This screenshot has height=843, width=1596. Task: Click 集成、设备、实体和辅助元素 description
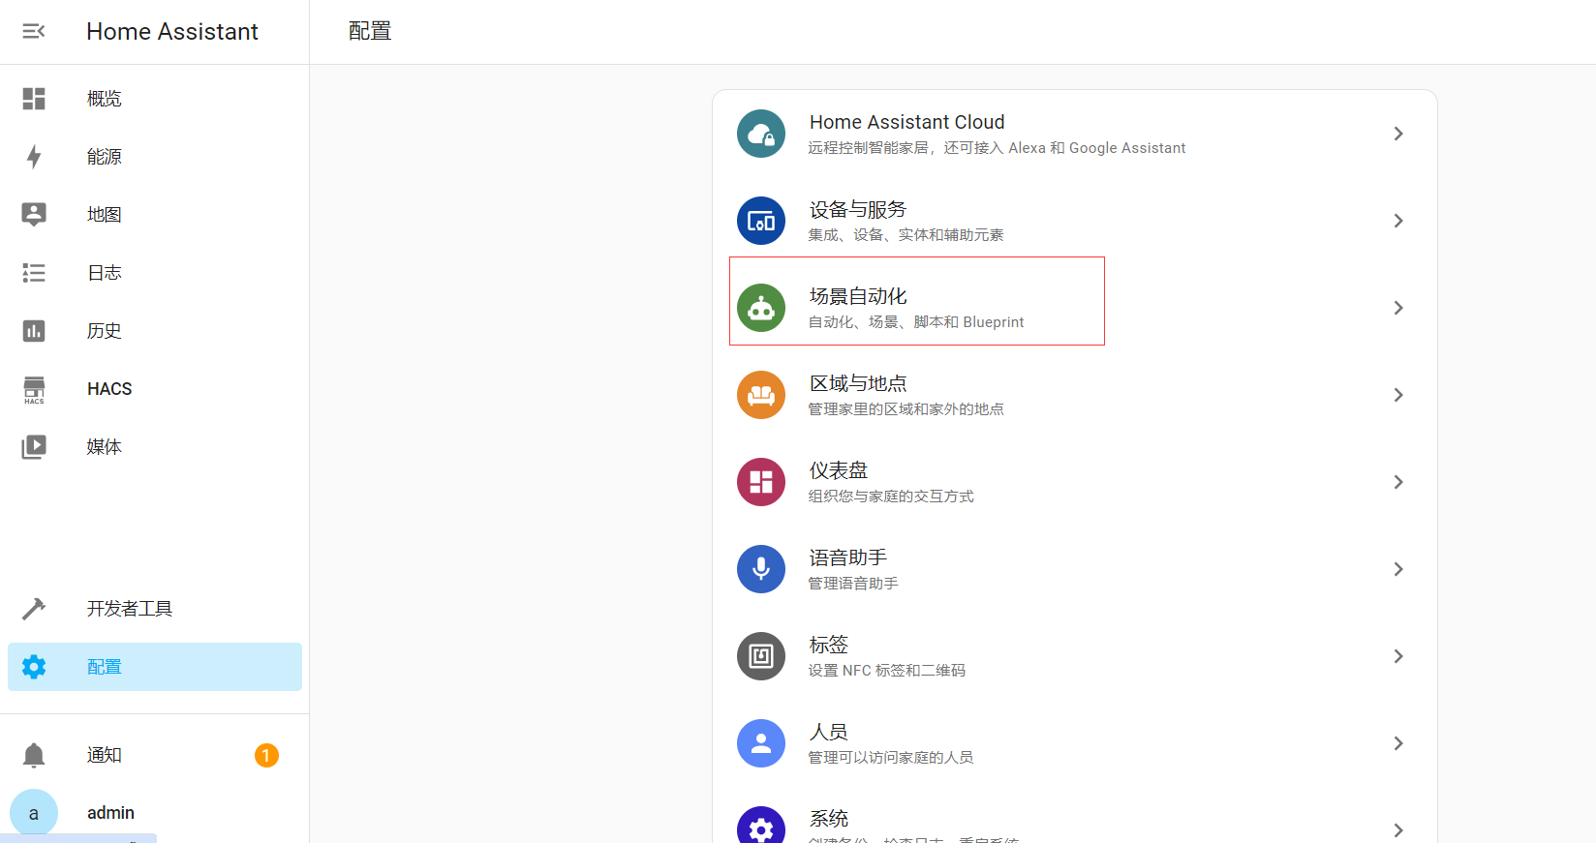[x=906, y=235]
